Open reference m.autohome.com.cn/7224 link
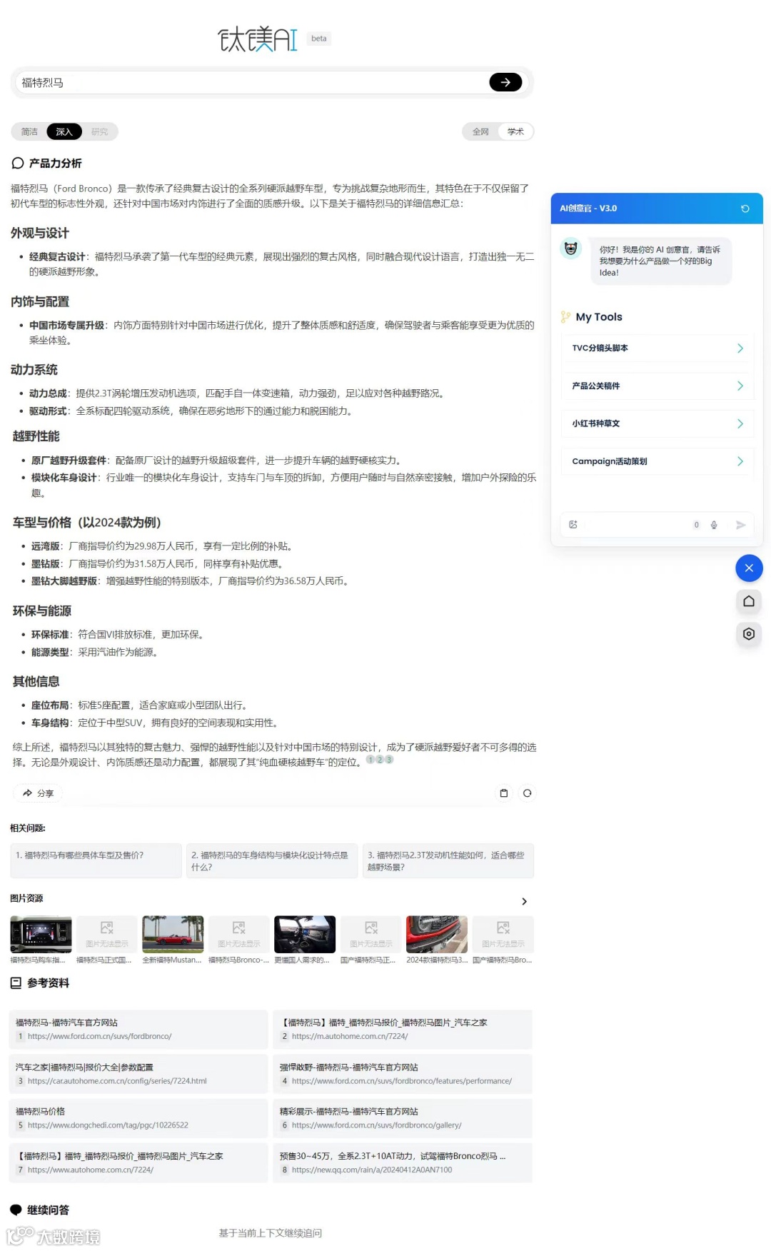 tap(403, 1030)
